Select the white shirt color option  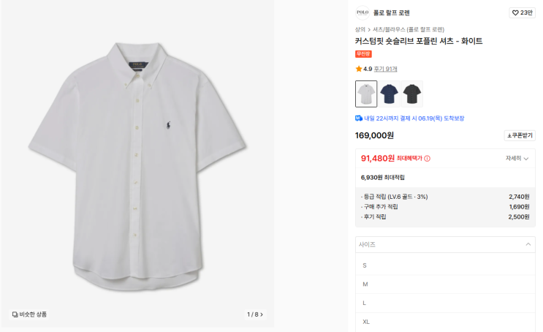point(366,94)
